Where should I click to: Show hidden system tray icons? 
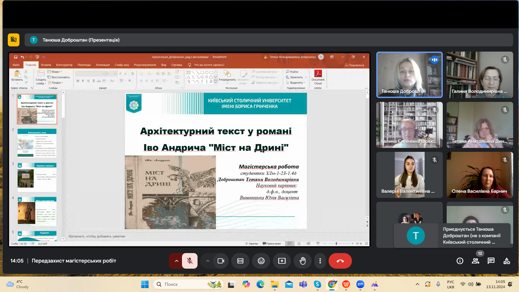tap(417, 285)
